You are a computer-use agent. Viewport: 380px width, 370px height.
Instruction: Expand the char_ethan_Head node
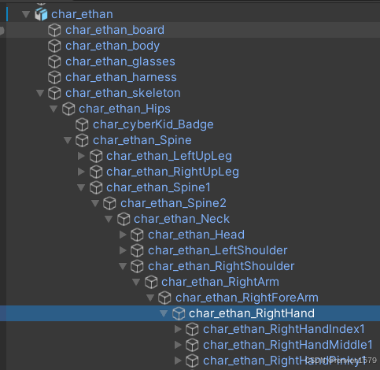click(123, 235)
